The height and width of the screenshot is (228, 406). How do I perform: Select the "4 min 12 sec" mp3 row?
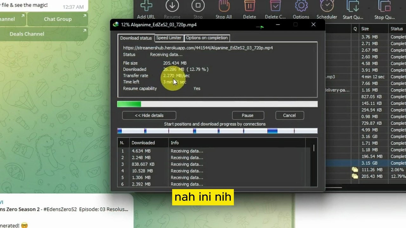[366, 77]
